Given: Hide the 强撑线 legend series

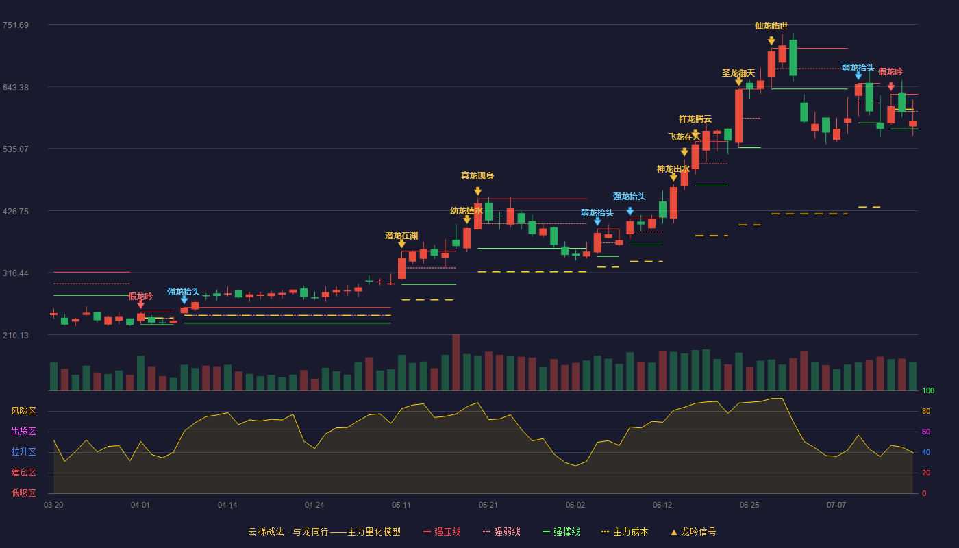Looking at the screenshot, I should [561, 532].
